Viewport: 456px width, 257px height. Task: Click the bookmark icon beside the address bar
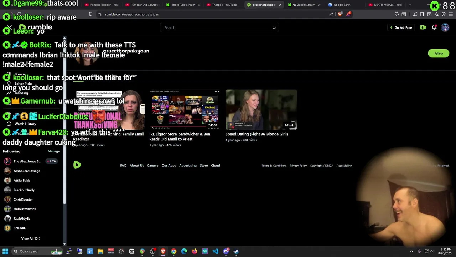(90, 14)
